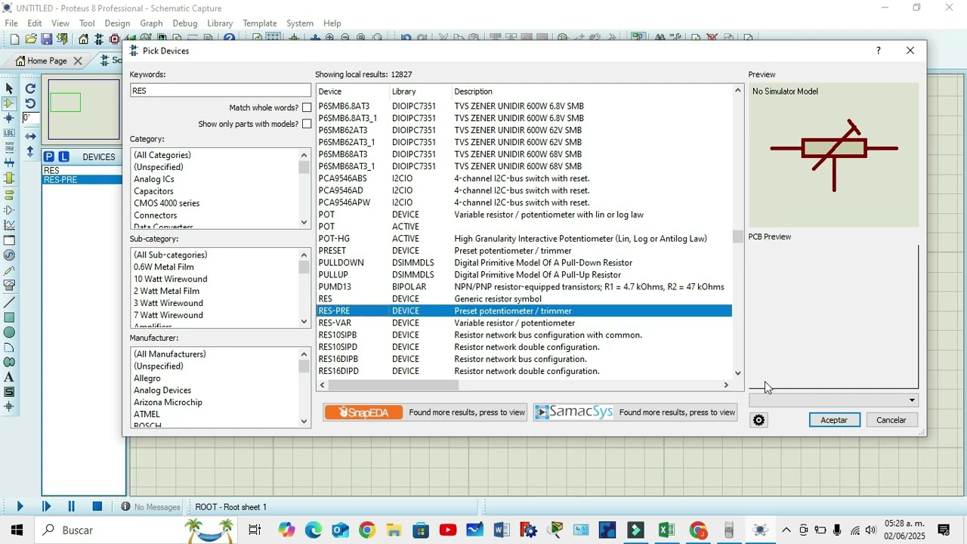Select the Capacitors category
The width and height of the screenshot is (967, 544).
154,191
